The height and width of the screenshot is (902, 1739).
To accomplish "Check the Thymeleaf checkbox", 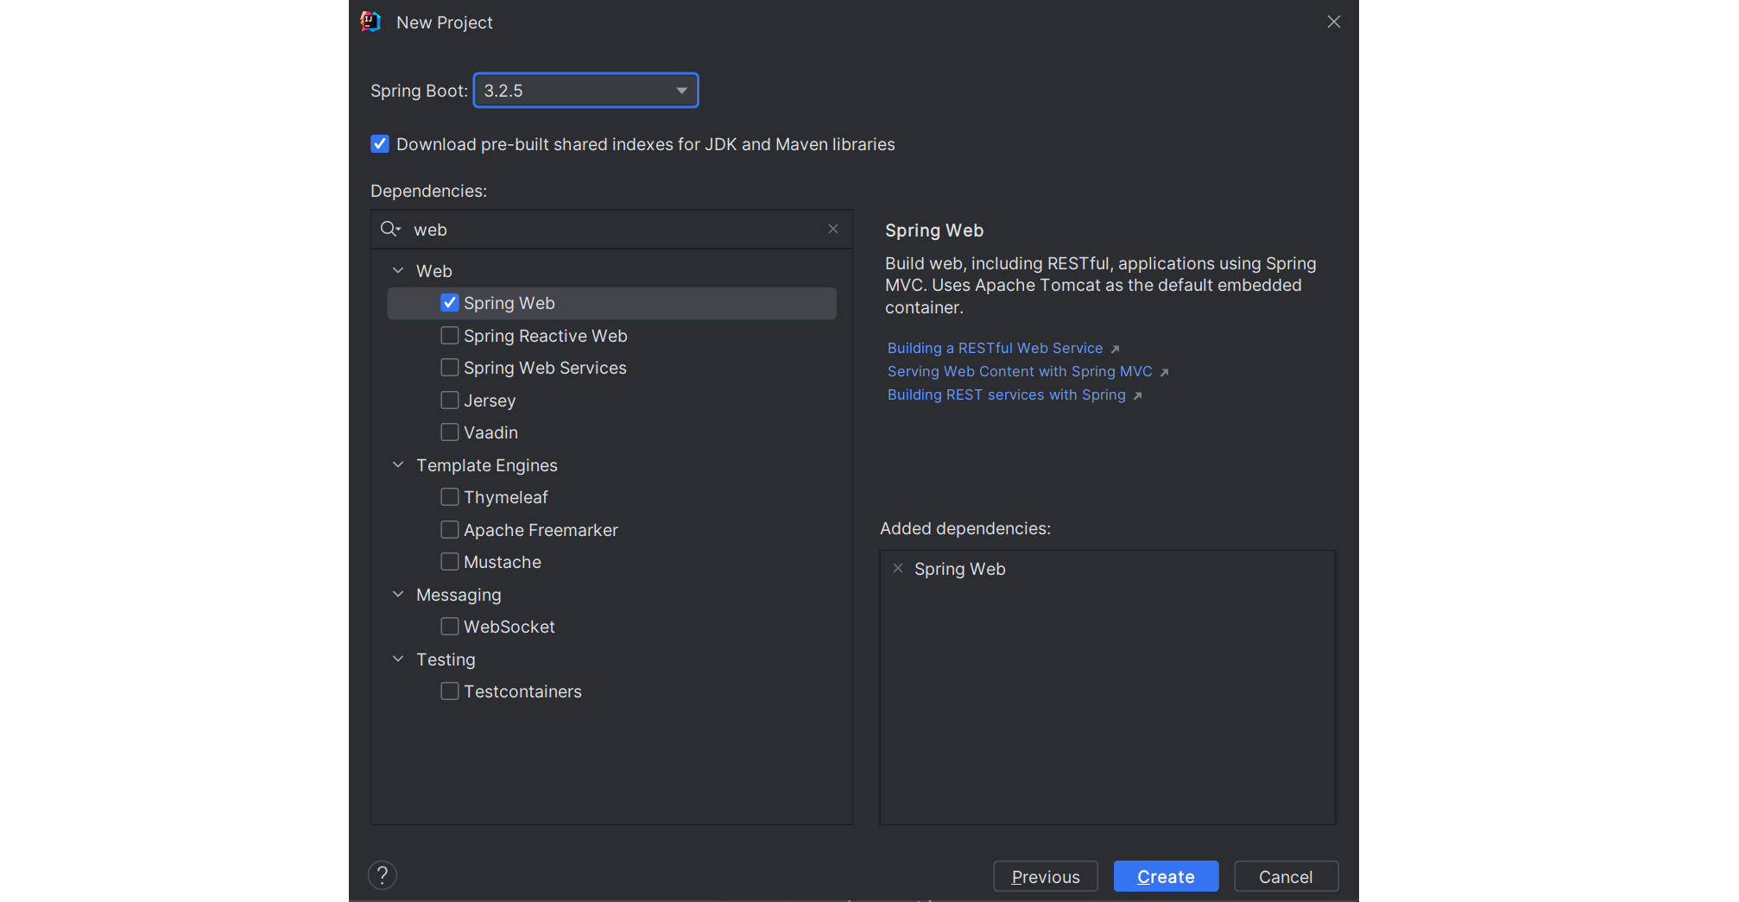I will (x=449, y=497).
